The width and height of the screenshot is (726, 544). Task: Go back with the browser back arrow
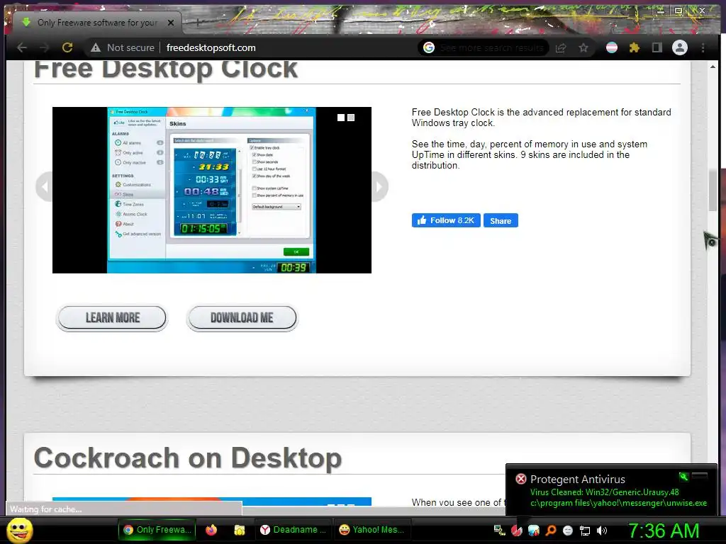(x=21, y=47)
